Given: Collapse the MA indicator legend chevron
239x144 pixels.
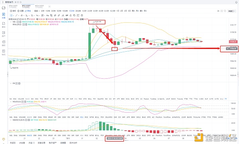Looking at the screenshot, I should pyautogui.click(x=11, y=22).
